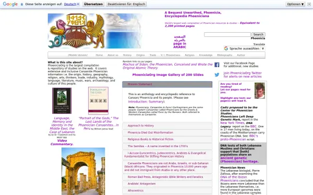Screen dimensions: 313x195
Task: Open the New York Times link
Action: click(233, 123)
